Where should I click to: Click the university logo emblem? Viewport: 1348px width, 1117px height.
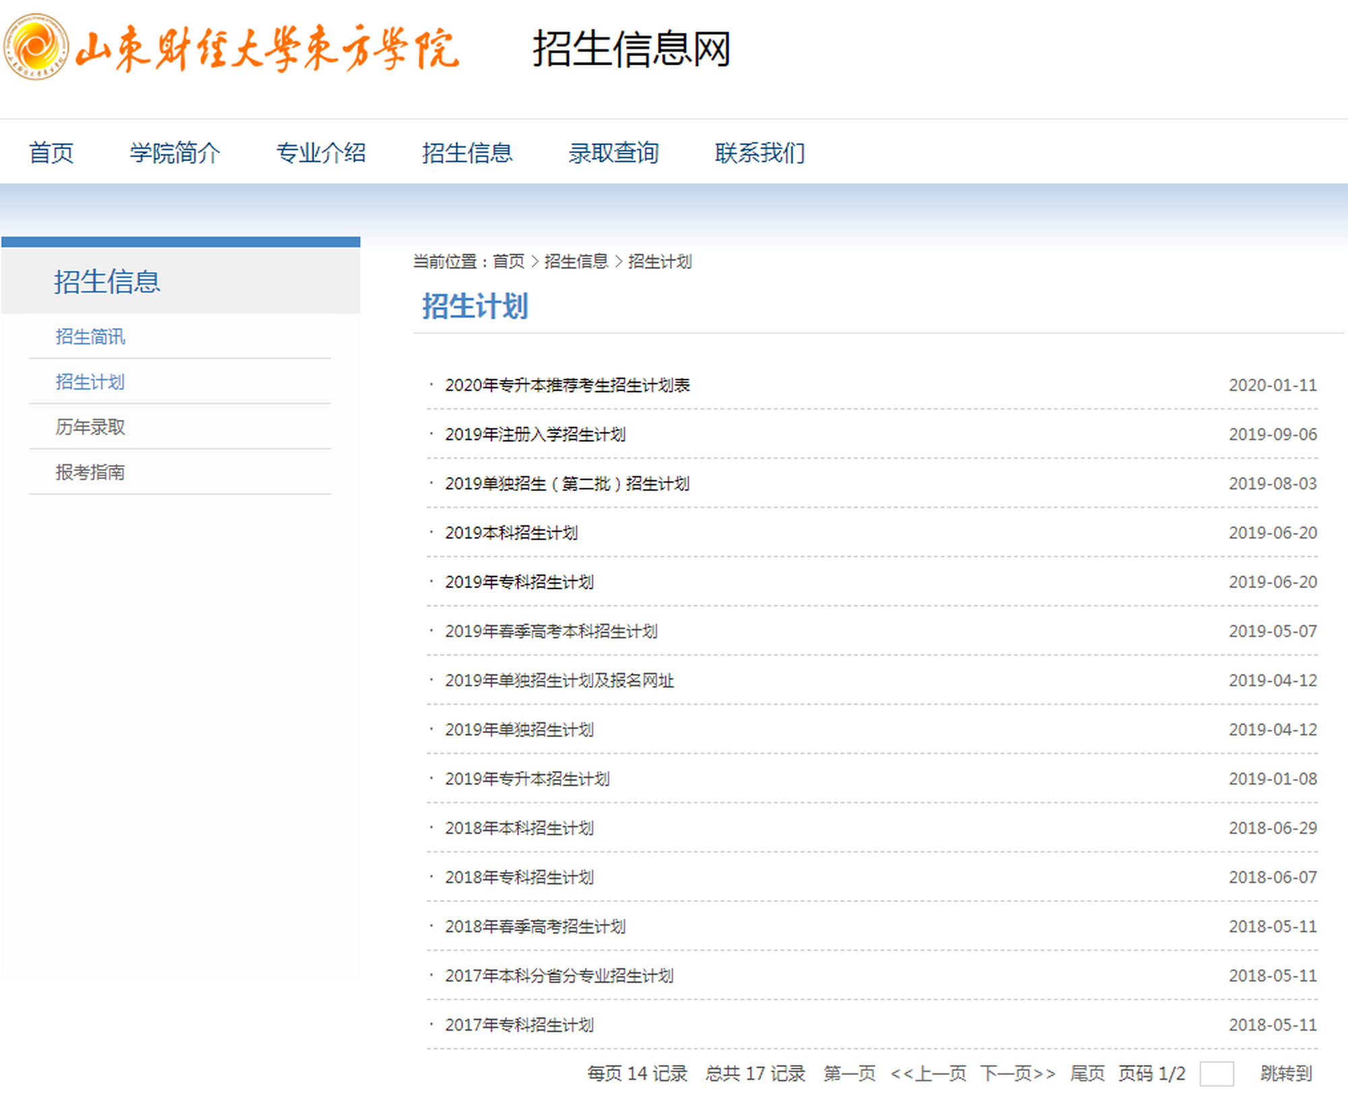(36, 47)
